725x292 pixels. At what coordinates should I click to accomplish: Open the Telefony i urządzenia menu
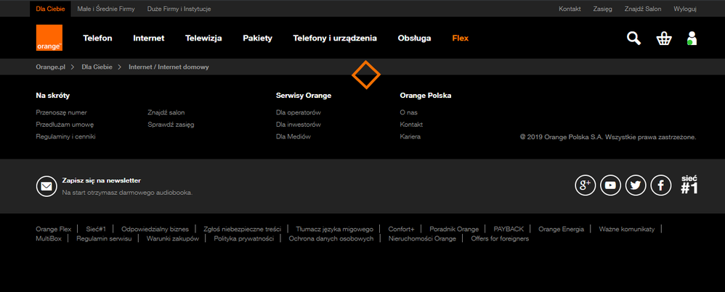(x=335, y=38)
